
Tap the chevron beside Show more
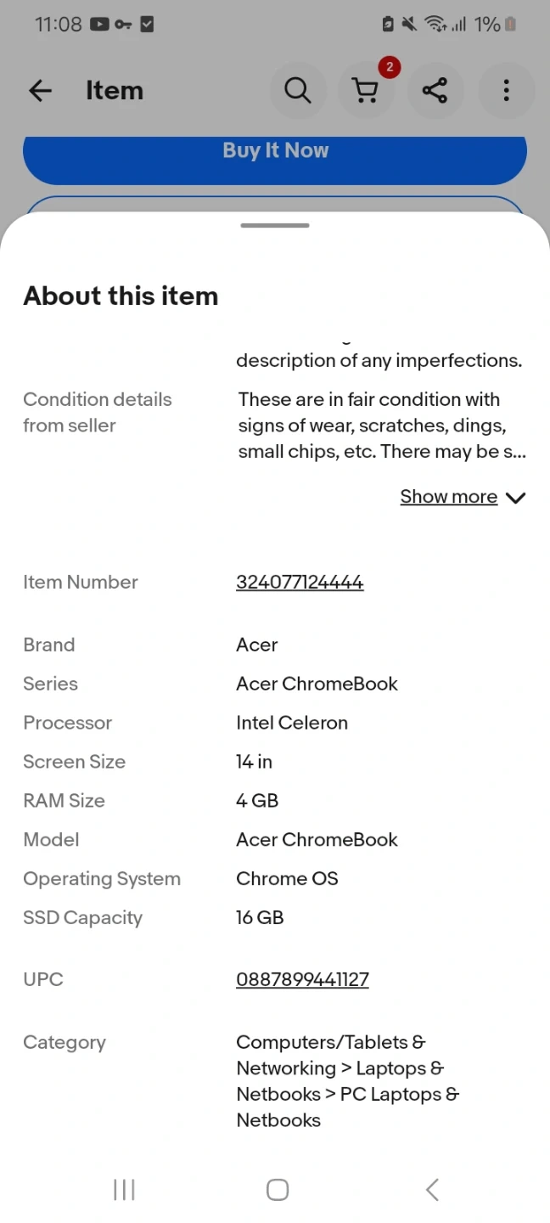coord(515,498)
